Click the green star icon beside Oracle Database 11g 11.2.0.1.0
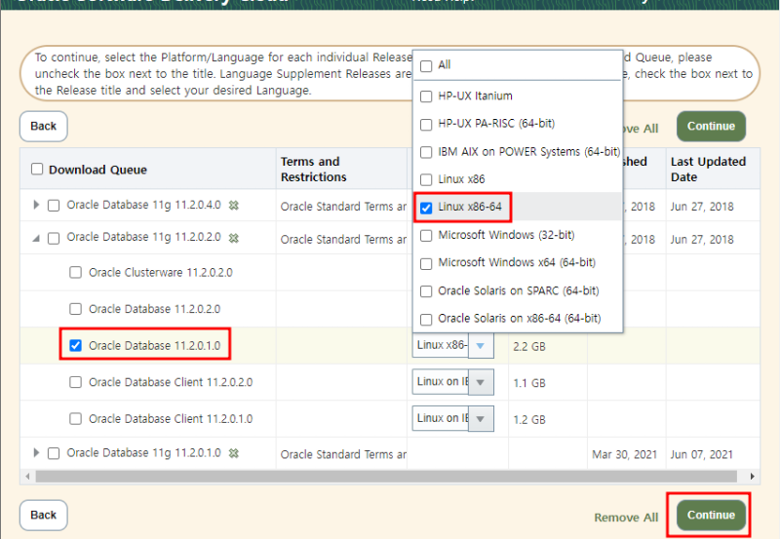780x539 pixels. coord(233,453)
